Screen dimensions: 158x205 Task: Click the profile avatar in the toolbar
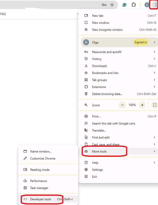coord(147,5)
